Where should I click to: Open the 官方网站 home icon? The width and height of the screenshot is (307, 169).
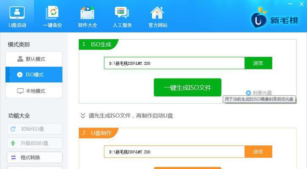tap(157, 13)
